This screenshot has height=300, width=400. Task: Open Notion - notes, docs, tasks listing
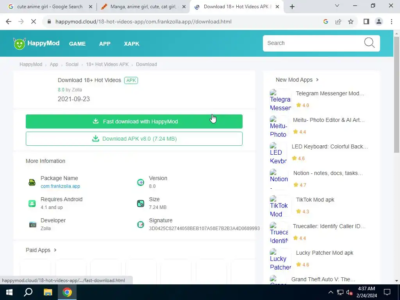coord(328,173)
